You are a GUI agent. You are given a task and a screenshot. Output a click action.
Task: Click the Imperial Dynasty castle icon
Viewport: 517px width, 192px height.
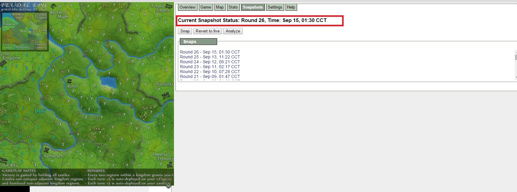(170, 165)
